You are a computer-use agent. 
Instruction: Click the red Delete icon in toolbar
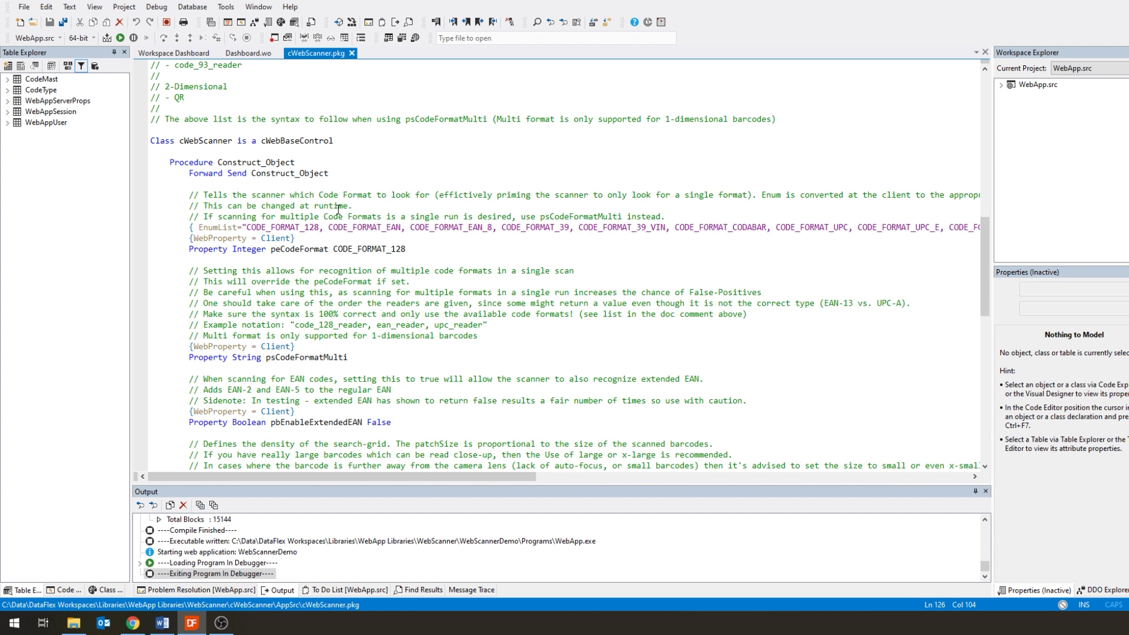(119, 22)
